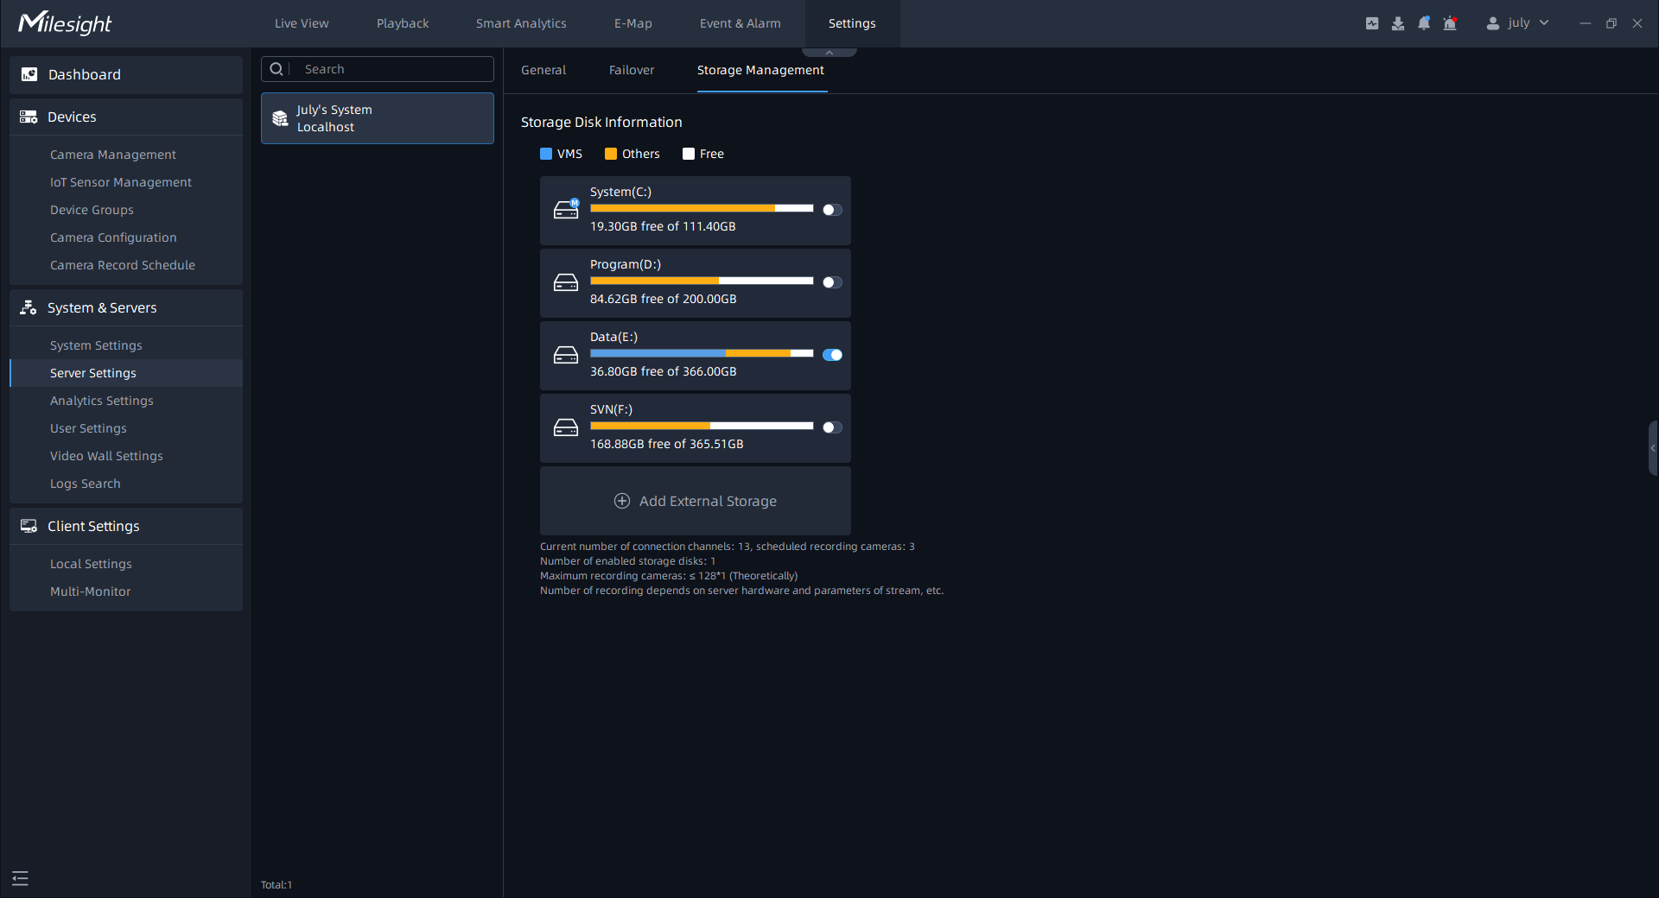The width and height of the screenshot is (1659, 898).
Task: Expand the right edge side panel handle
Action: [1652, 448]
